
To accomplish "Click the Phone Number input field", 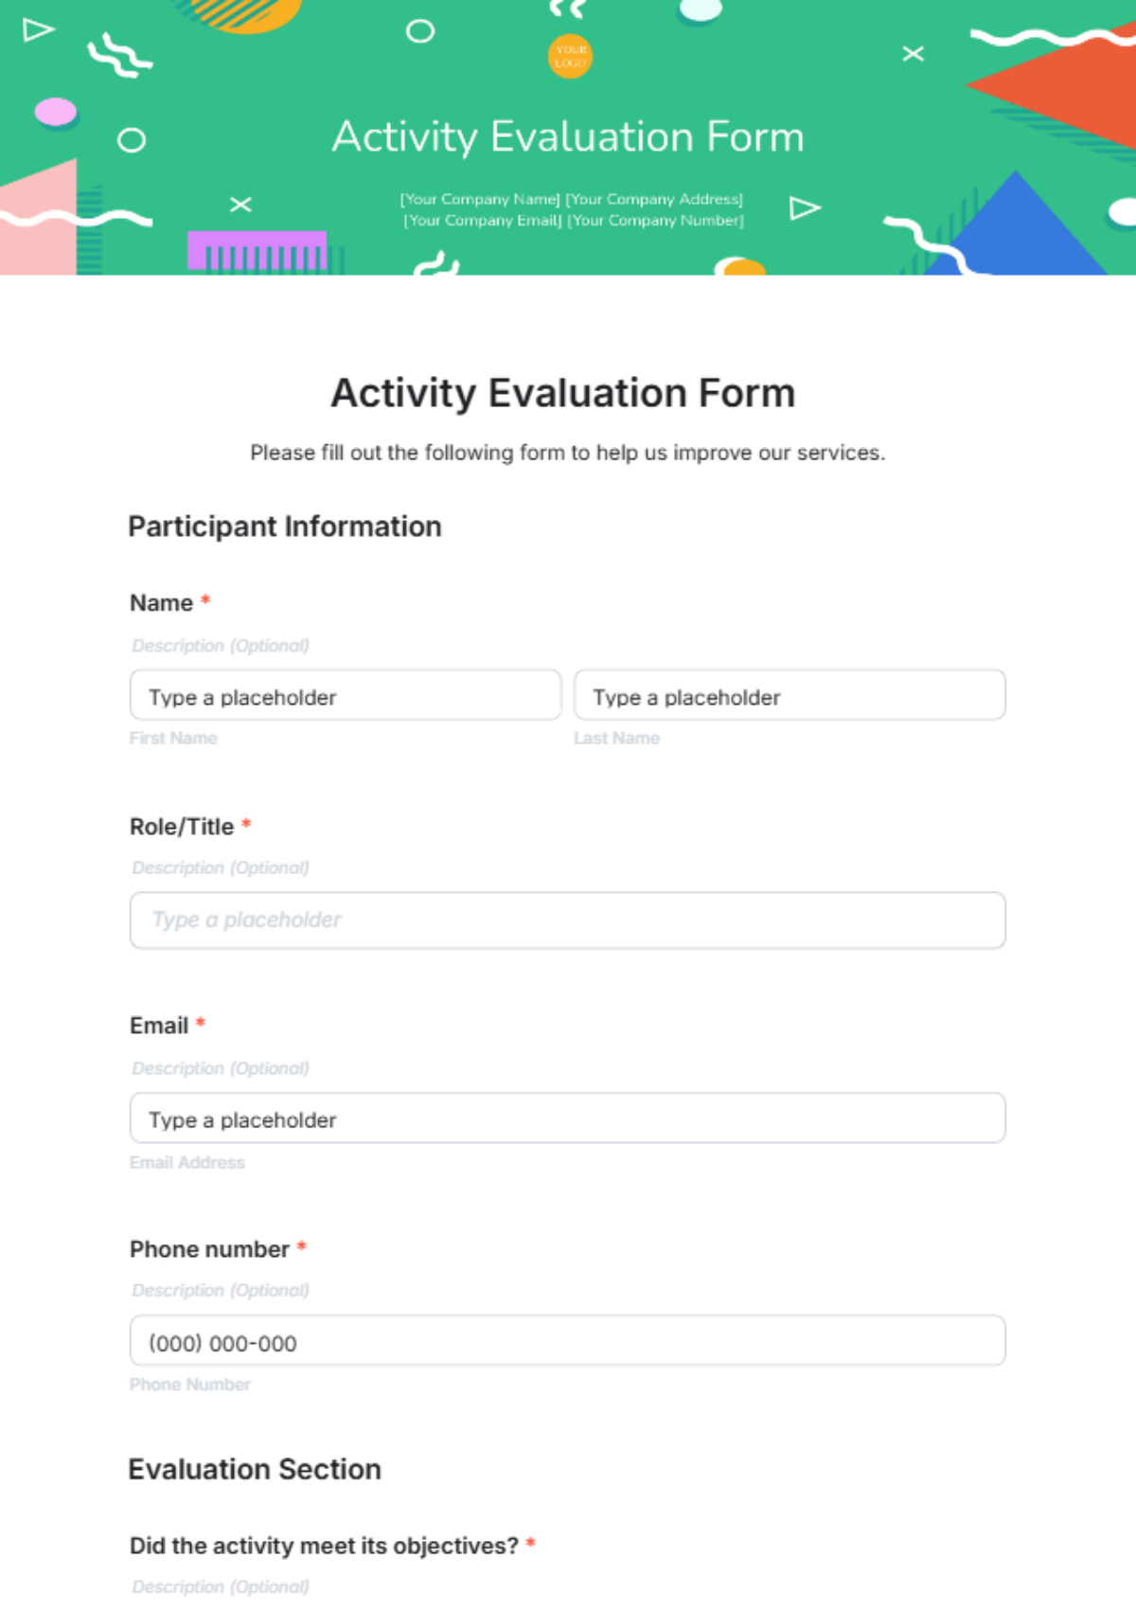I will 567,1341.
